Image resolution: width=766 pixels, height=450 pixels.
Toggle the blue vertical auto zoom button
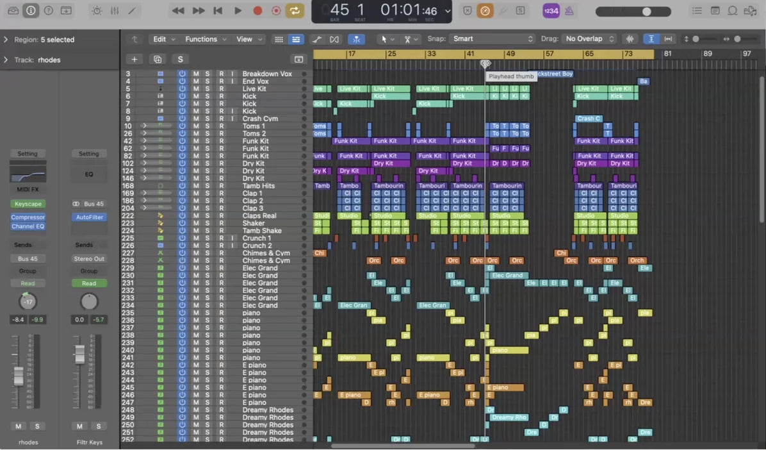651,39
